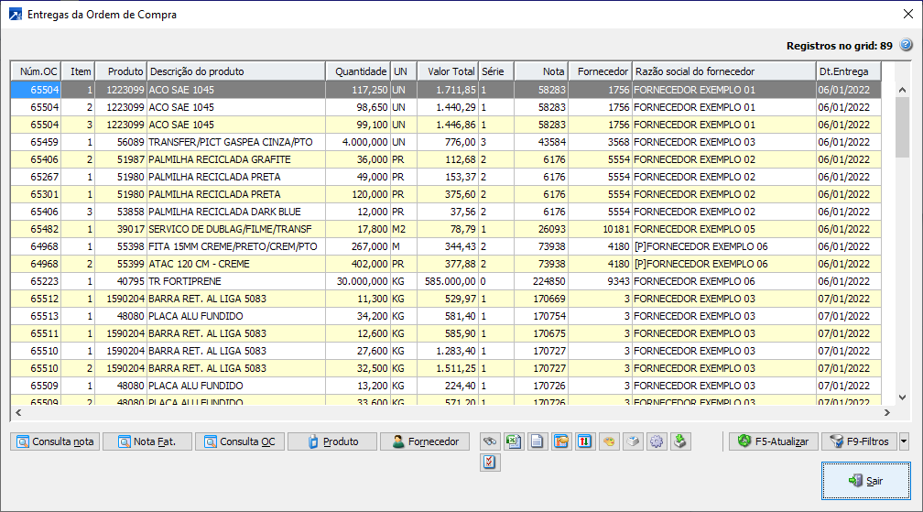
Task: Open the color palette icon
Action: tap(609, 441)
